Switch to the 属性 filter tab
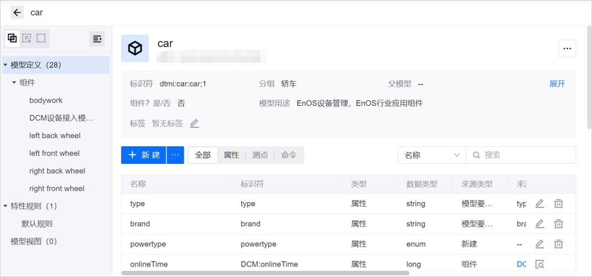This screenshot has height=277, width=592. click(231, 155)
